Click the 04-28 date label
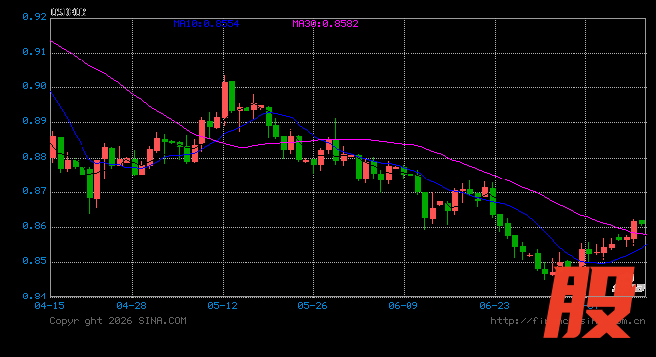The height and width of the screenshot is (357, 656). (x=132, y=306)
